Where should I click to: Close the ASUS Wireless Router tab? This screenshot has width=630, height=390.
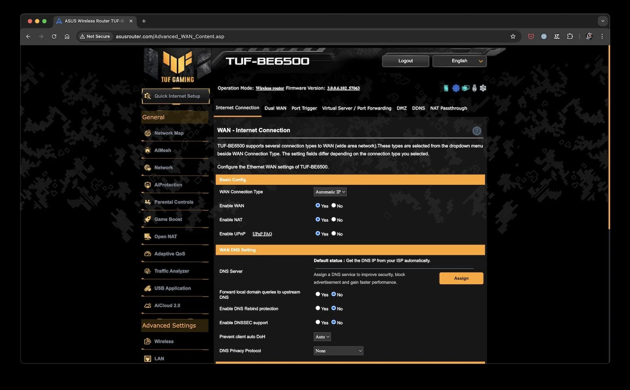[131, 21]
